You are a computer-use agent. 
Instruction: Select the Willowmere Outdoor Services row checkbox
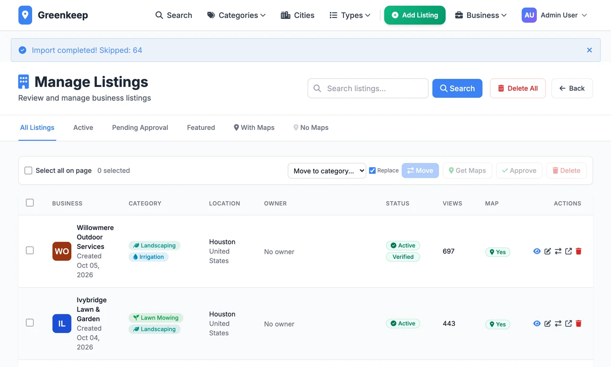(30, 250)
